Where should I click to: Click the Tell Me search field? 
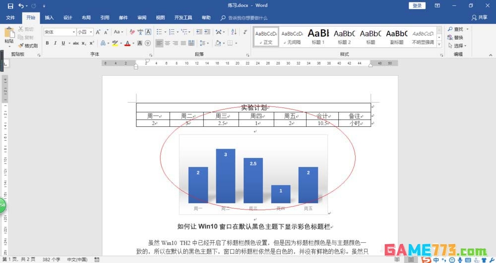click(248, 18)
